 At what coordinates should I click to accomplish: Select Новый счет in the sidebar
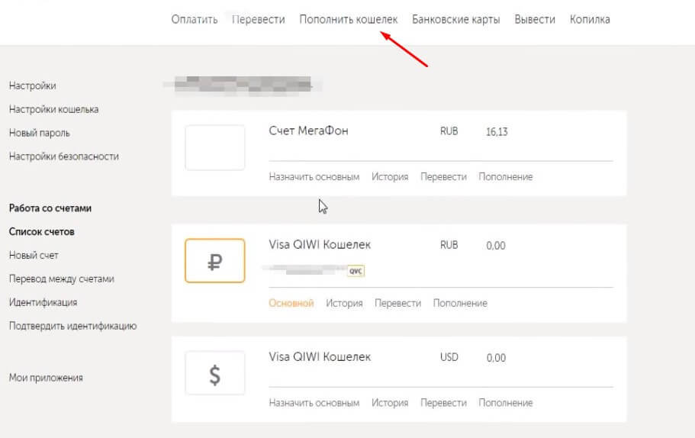coord(34,255)
